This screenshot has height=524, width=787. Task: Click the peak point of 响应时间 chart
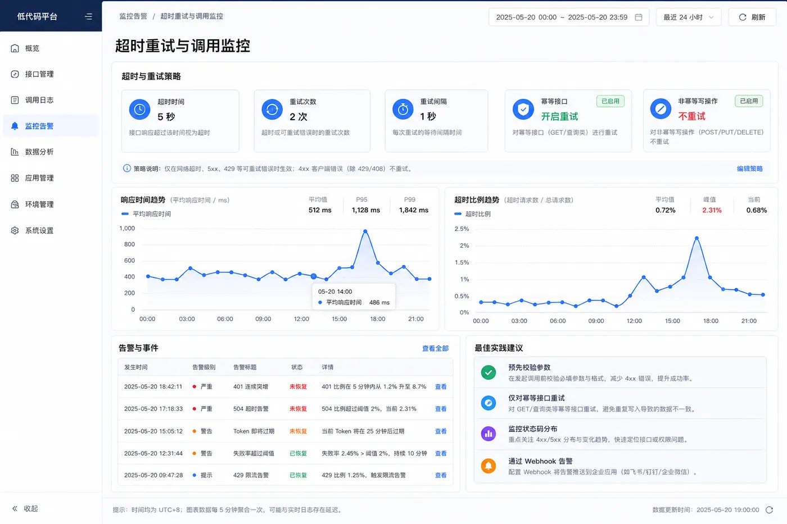365,231
